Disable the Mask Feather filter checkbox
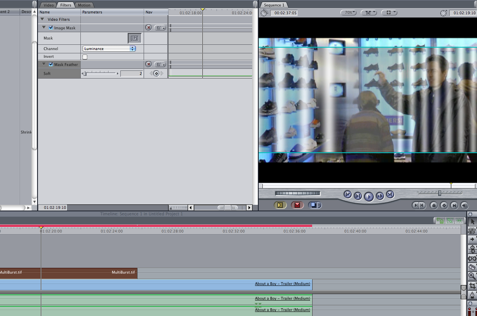Viewport: 477px width, 316px height. pos(51,64)
